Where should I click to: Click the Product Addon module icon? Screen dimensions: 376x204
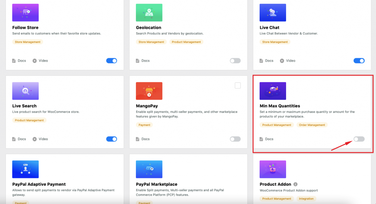point(273,169)
